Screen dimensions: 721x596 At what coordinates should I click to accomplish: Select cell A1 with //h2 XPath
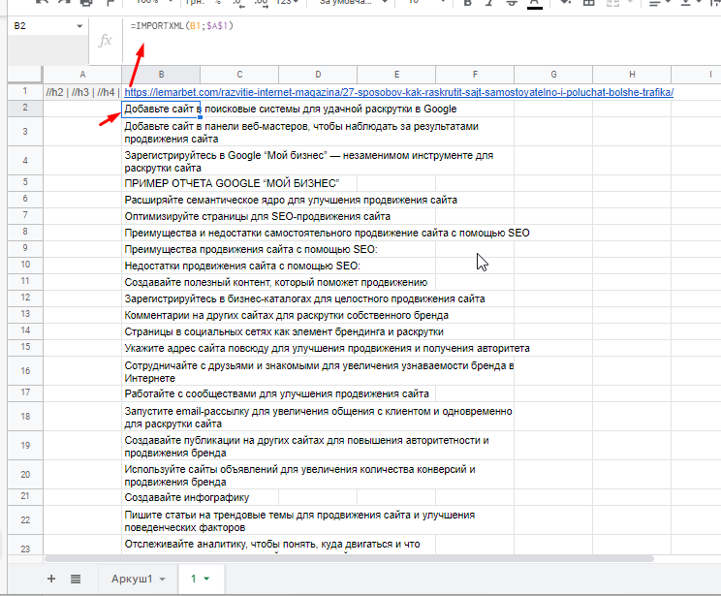pyautogui.click(x=81, y=92)
